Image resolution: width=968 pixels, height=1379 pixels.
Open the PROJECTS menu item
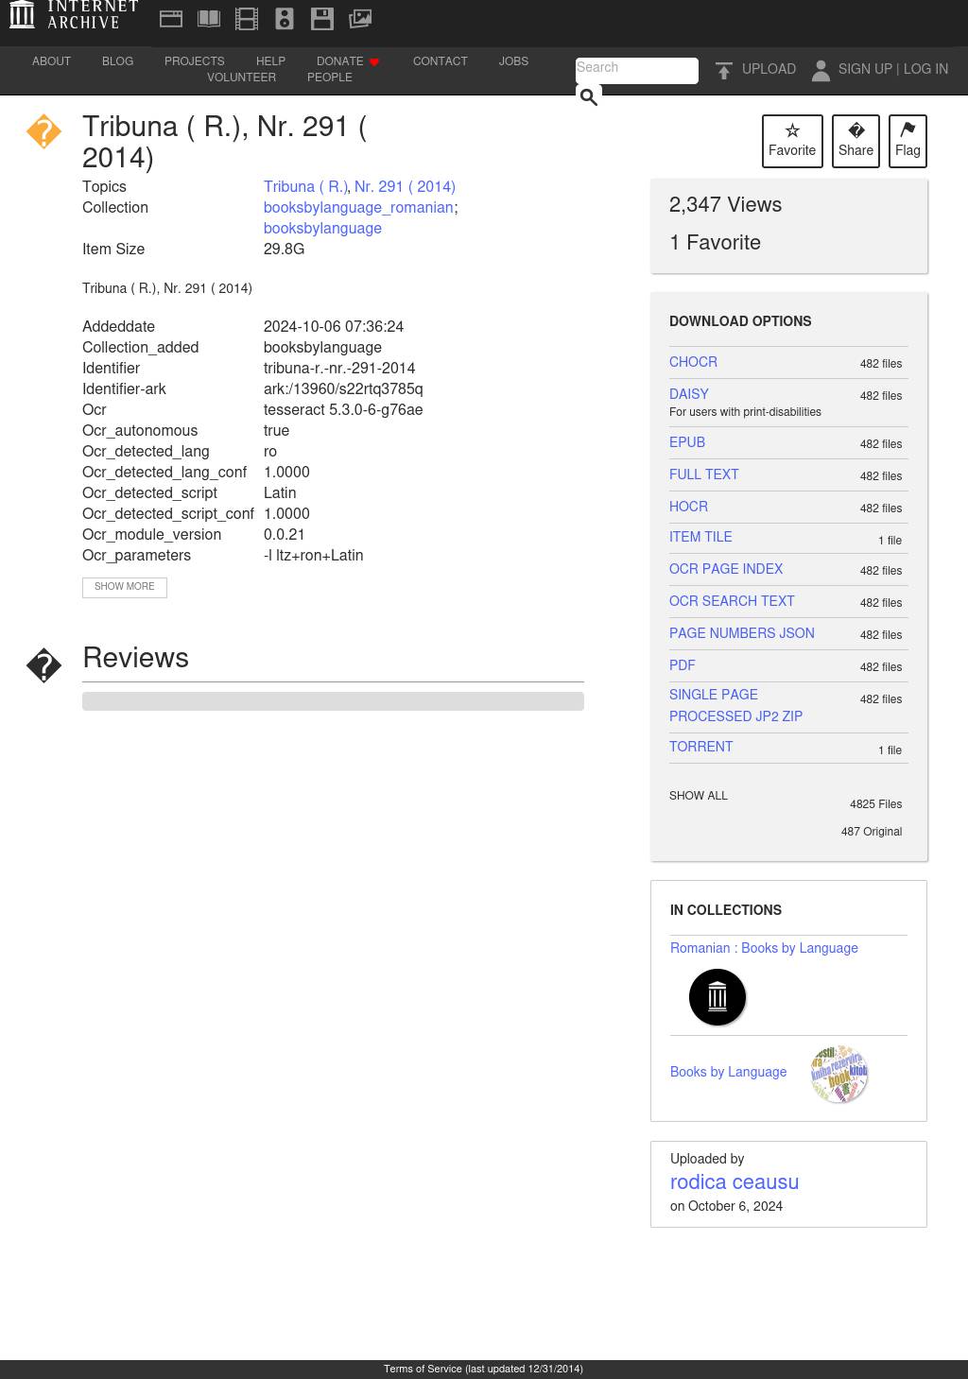click(195, 61)
